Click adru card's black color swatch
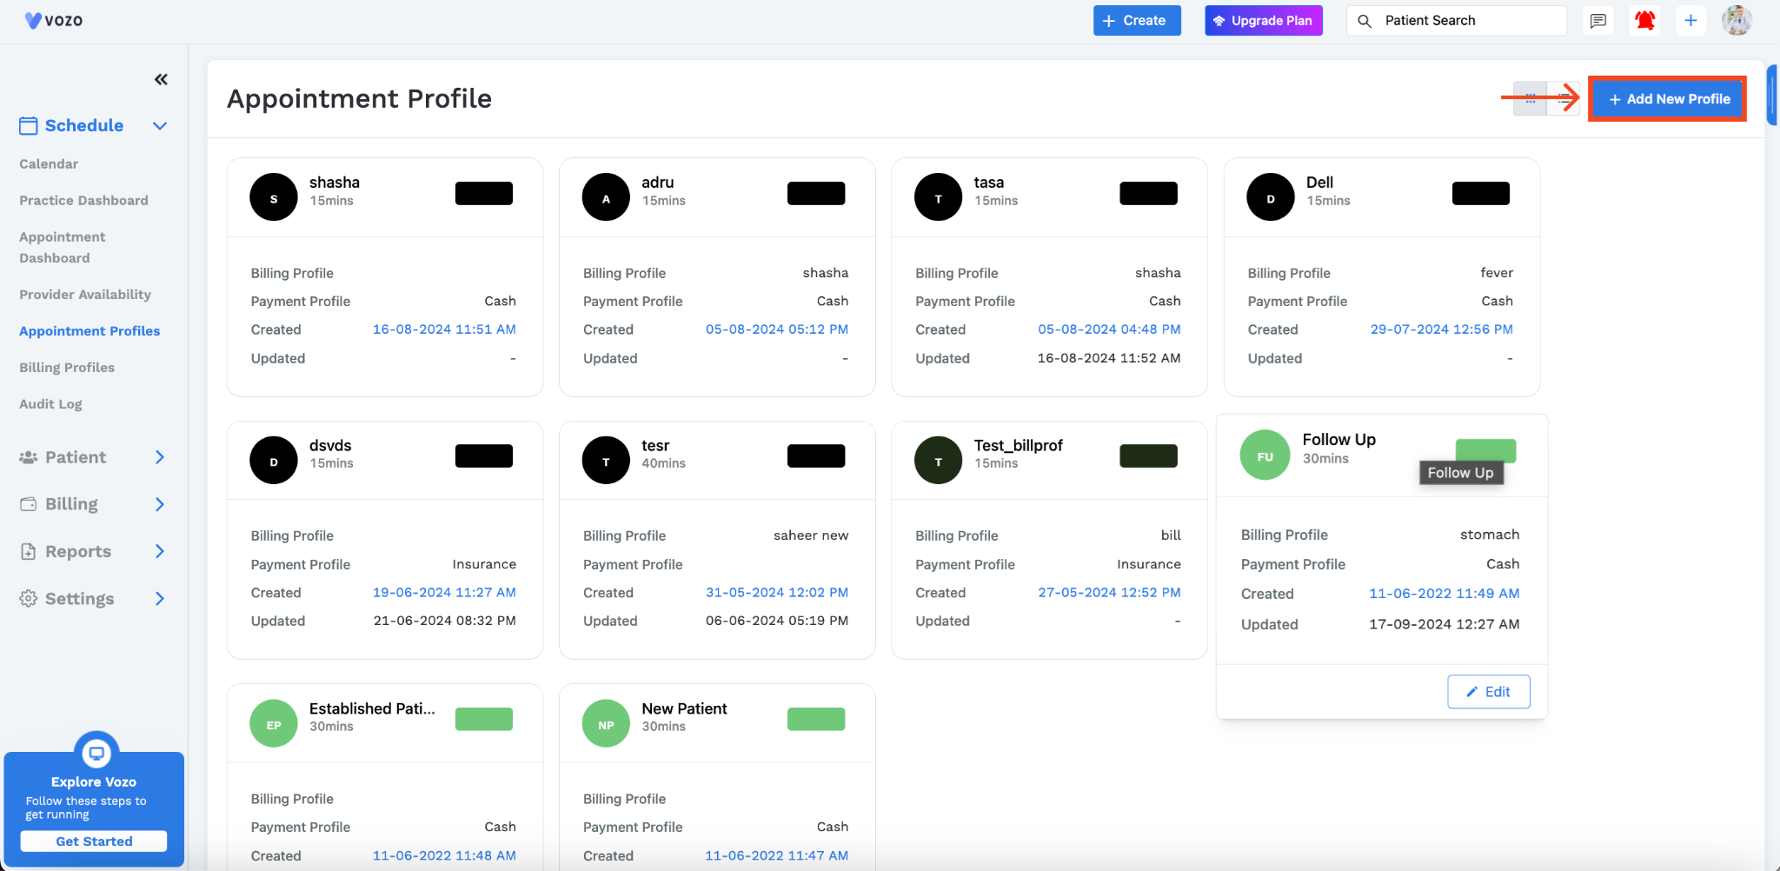1780x871 pixels. coord(816,193)
